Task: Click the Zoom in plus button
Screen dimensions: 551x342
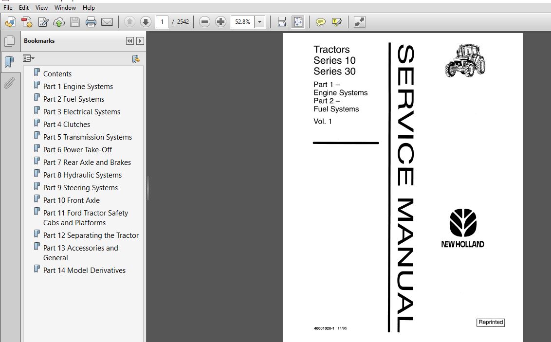Action: pos(220,22)
